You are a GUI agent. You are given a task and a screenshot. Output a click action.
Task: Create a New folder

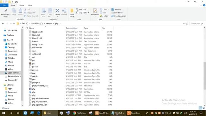[x=72, y=13]
